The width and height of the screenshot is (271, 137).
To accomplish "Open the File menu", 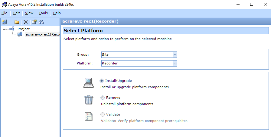I will click(x=4, y=13).
